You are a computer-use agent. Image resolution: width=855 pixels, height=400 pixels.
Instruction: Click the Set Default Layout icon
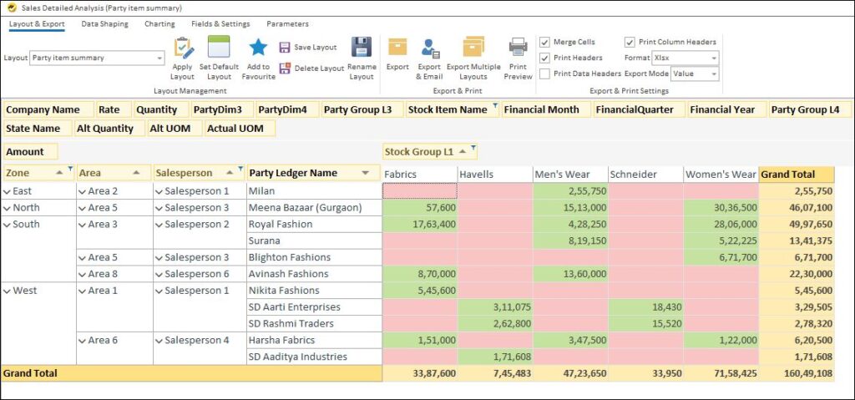tap(219, 48)
